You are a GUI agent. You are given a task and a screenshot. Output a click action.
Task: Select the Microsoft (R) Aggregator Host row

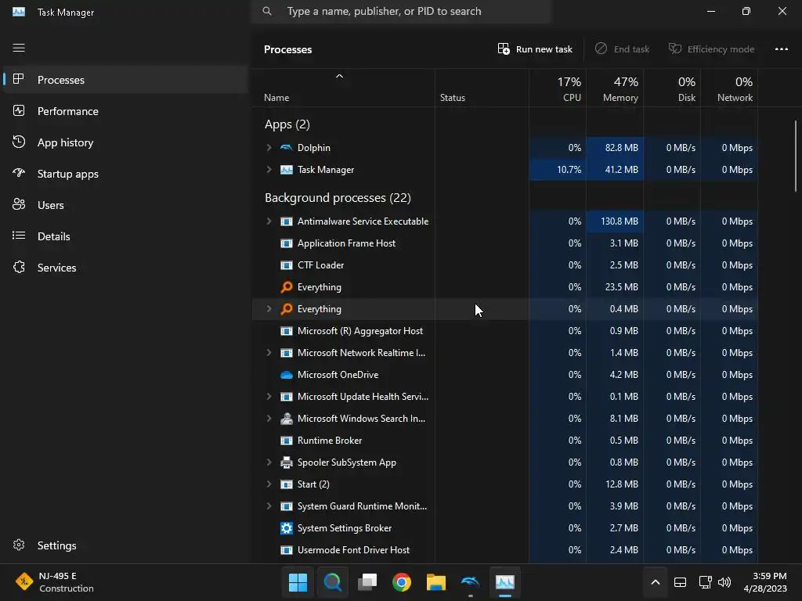pos(505,331)
